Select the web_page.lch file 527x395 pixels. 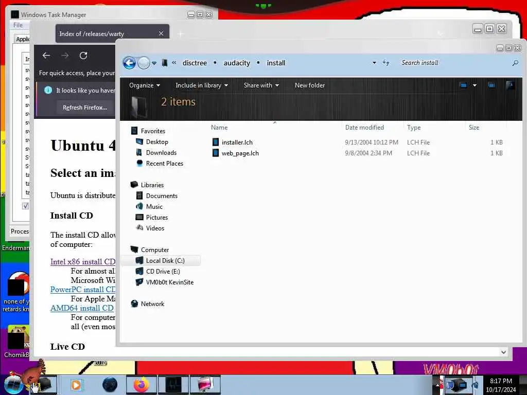240,153
